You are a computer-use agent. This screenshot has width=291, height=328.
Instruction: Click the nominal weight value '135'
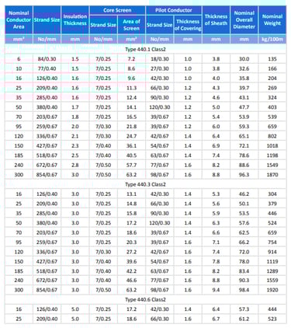[272, 59]
